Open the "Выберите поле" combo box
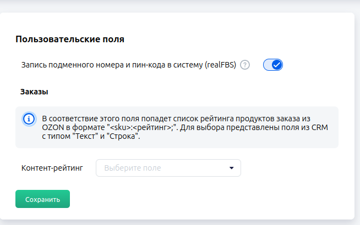The image size is (360, 225). click(x=168, y=167)
